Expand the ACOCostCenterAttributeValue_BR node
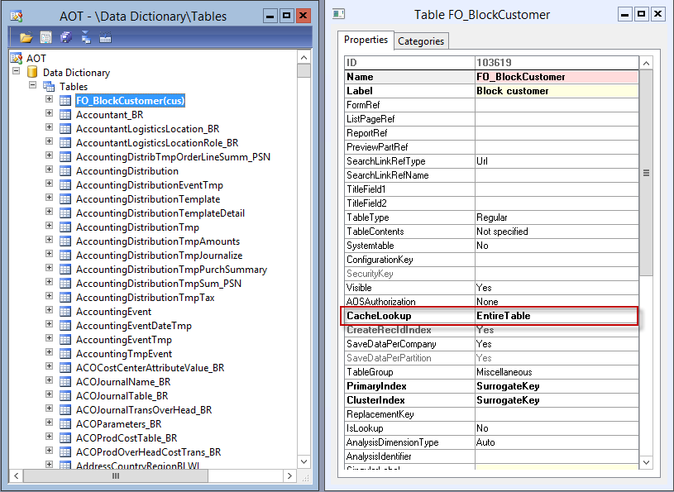This screenshot has height=492, width=674. coord(49,366)
